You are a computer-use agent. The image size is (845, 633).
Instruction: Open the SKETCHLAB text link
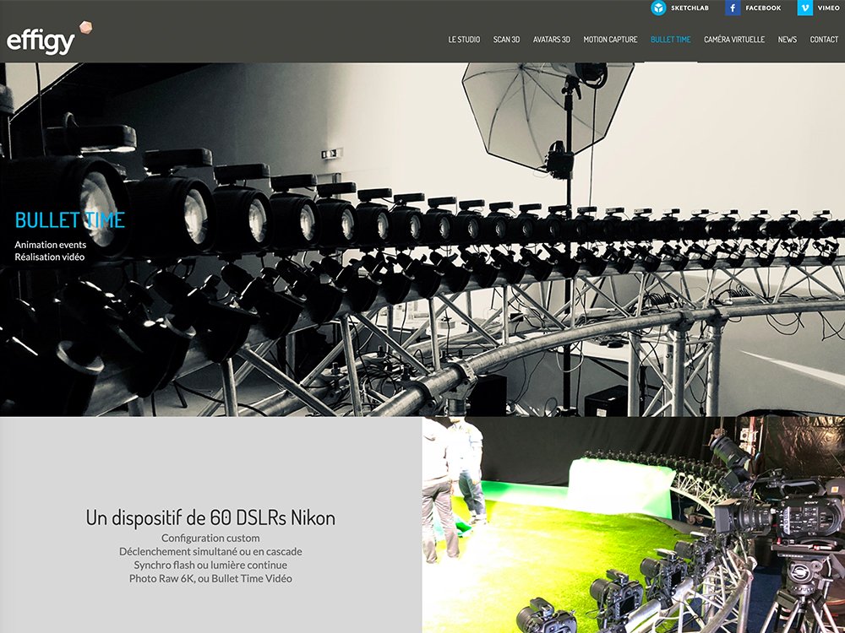click(691, 8)
